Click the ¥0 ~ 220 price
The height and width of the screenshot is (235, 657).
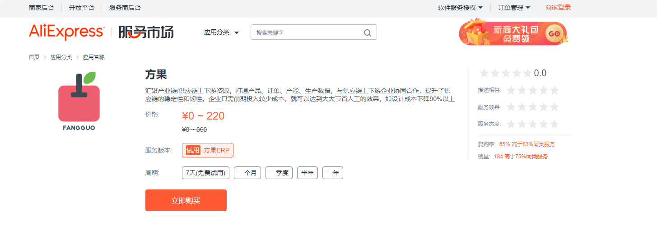(203, 116)
